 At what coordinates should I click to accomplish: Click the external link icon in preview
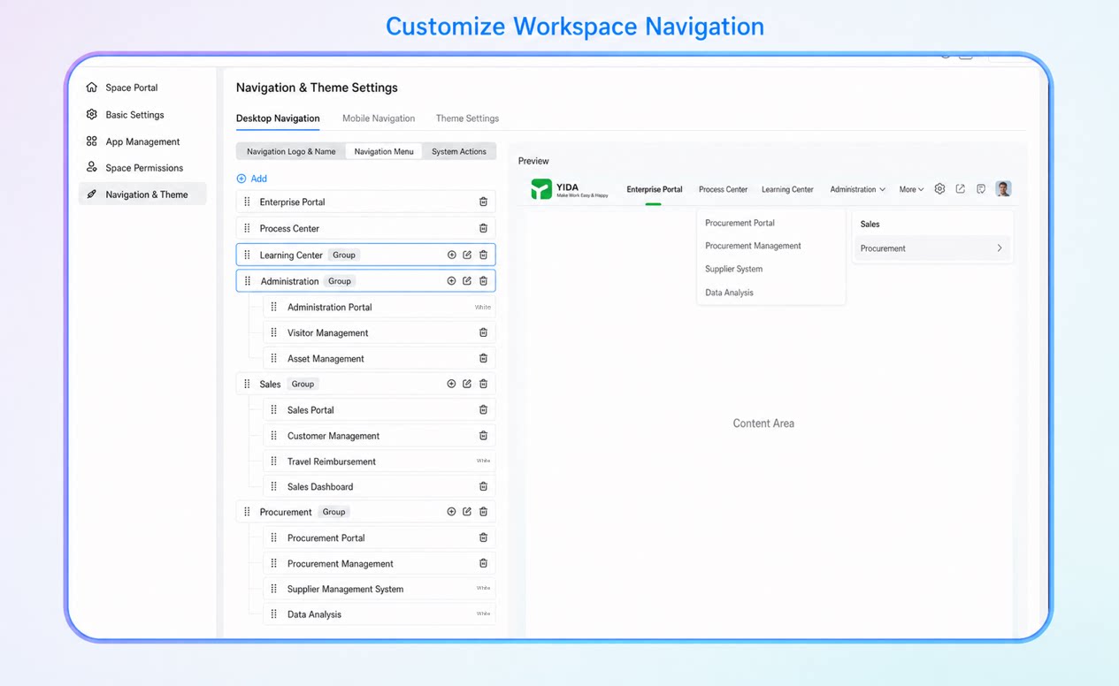pyautogui.click(x=960, y=189)
